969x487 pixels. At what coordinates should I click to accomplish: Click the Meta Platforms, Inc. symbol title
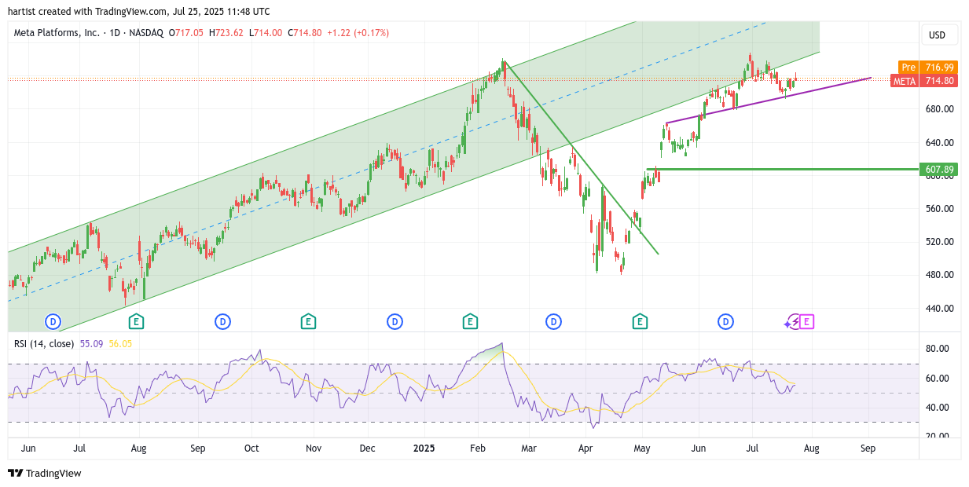click(x=58, y=33)
